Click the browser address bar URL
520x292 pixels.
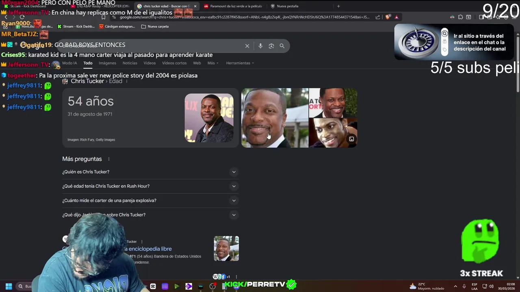click(x=244, y=17)
